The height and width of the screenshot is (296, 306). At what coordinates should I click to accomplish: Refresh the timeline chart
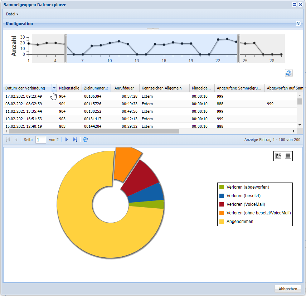(288, 73)
